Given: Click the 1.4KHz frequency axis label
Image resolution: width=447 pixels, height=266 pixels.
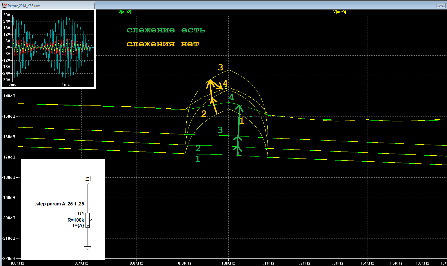Looking at the screenshot, I should coord(368,263).
